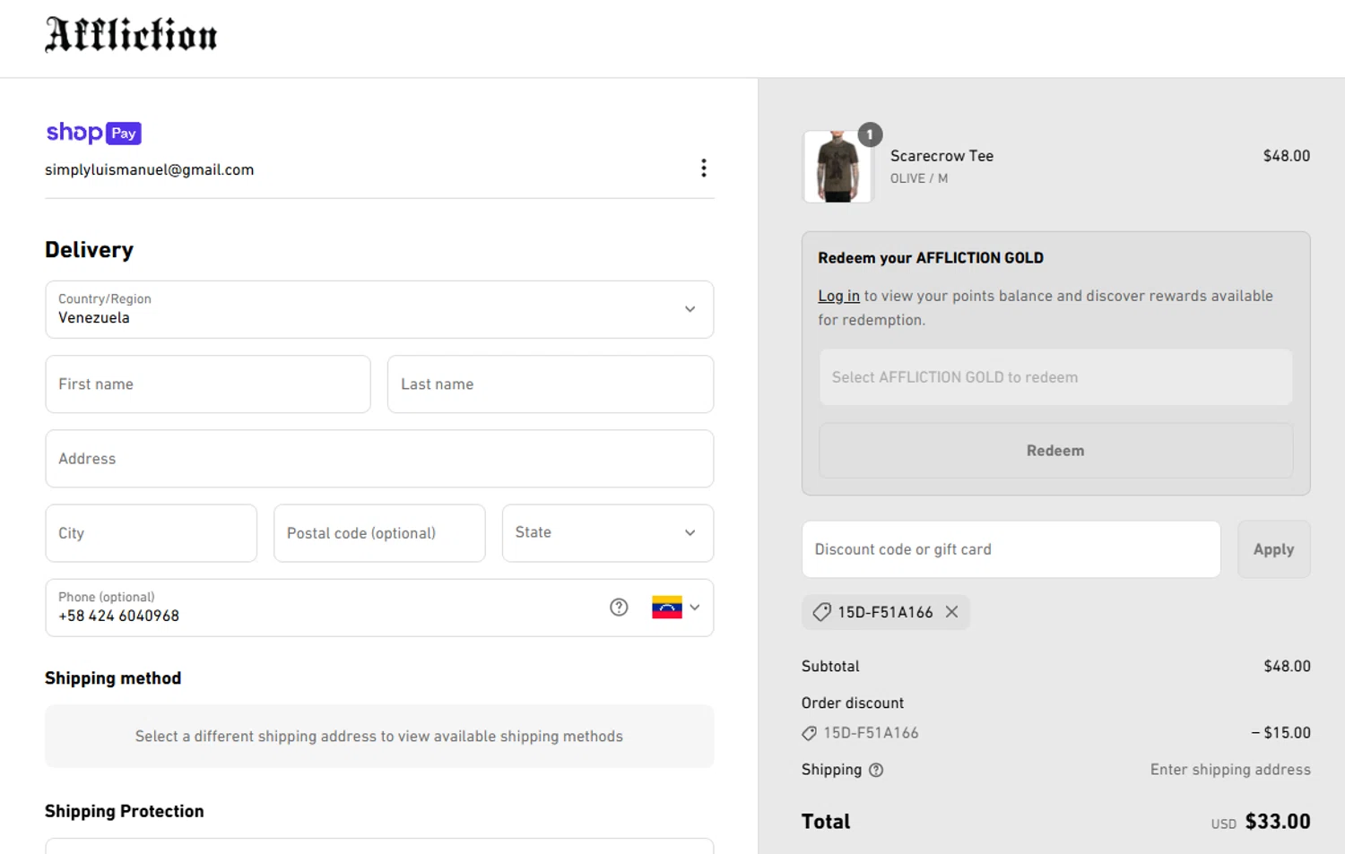1345x854 pixels.
Task: Click the tag icon beside the Order discount code
Action: coord(809,733)
